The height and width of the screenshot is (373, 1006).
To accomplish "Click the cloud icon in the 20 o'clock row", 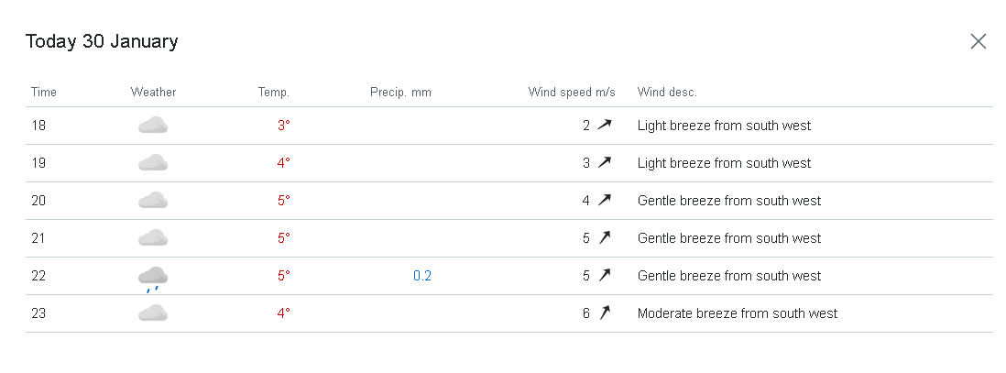I will (153, 201).
